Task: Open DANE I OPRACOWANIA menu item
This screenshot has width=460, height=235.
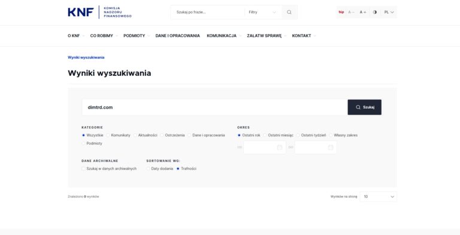Action: (177, 36)
